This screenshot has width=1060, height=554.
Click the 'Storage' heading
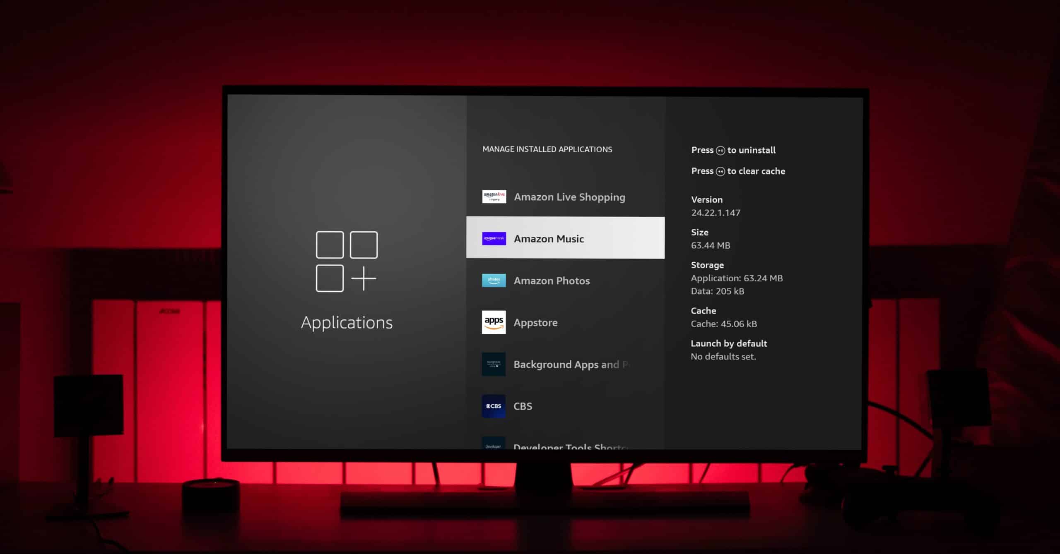[708, 265]
